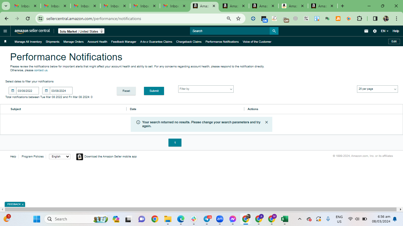The image size is (403, 226).
Task: Toggle the Chrome side panel
Action: [x=375, y=19]
